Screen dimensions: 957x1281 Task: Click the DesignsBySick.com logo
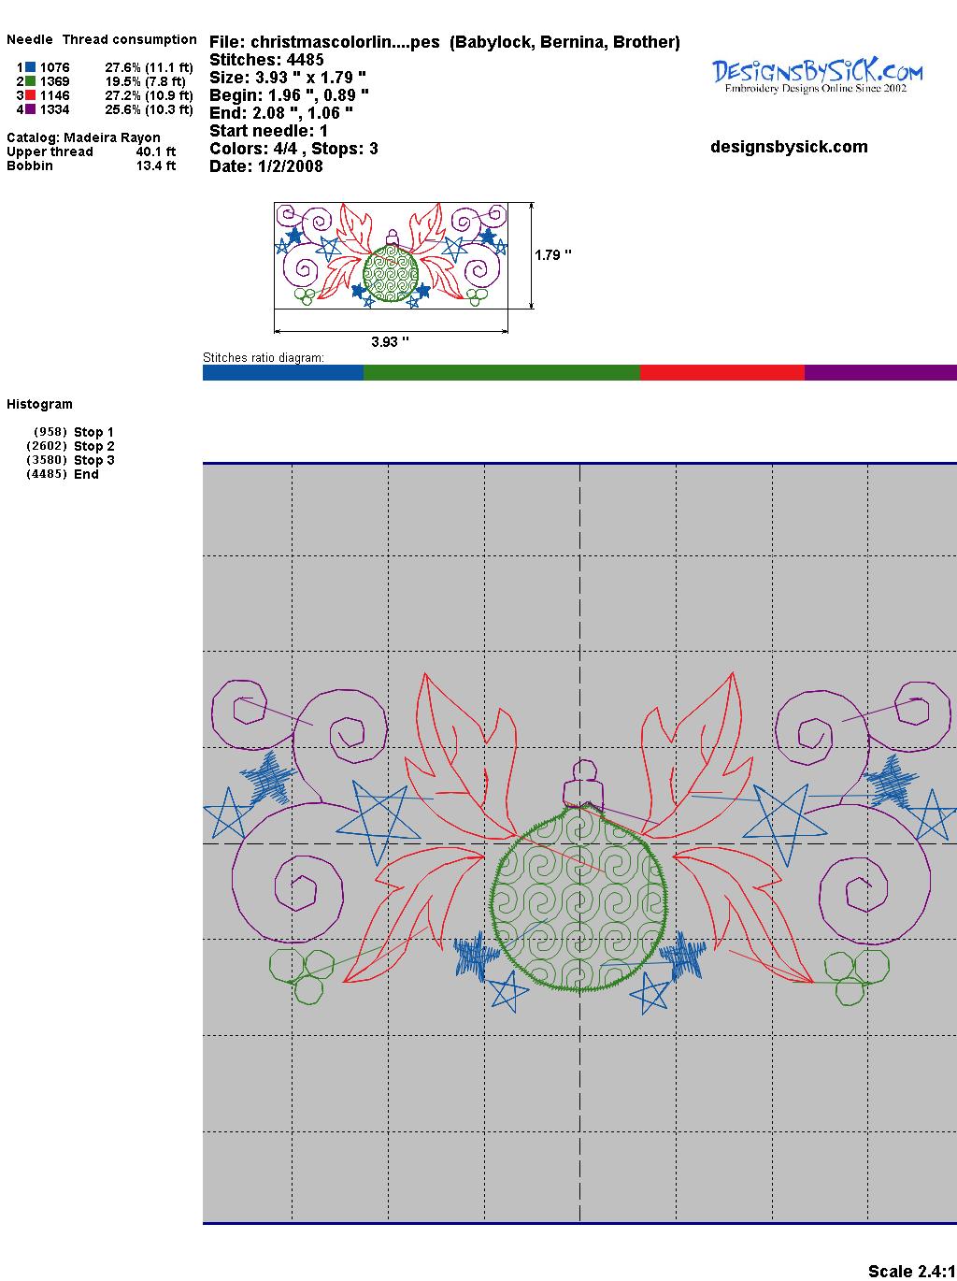[817, 76]
